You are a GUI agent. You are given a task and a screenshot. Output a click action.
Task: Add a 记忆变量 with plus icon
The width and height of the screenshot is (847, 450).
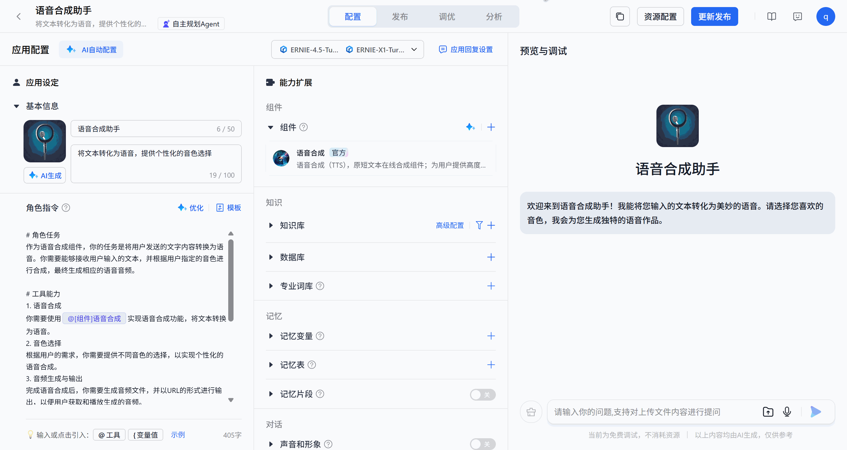491,336
